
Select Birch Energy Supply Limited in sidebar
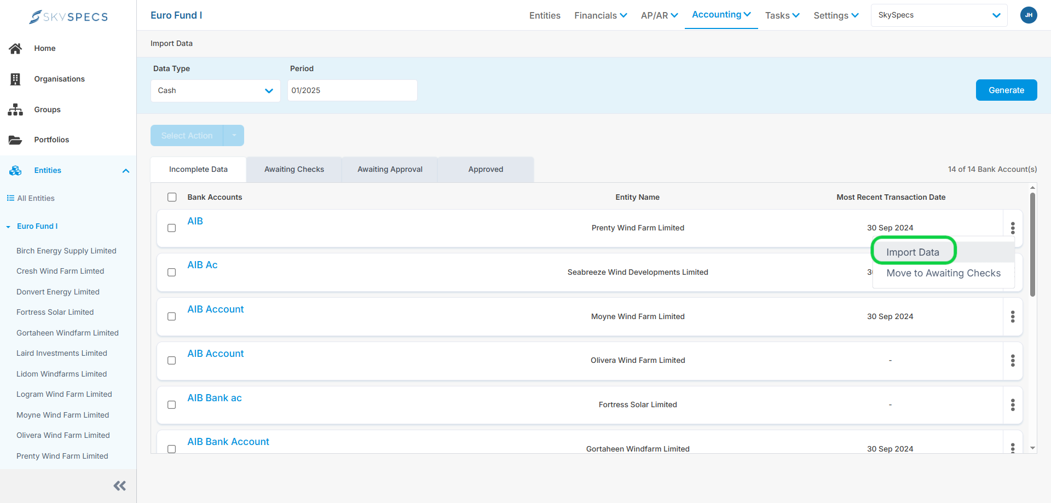point(66,251)
